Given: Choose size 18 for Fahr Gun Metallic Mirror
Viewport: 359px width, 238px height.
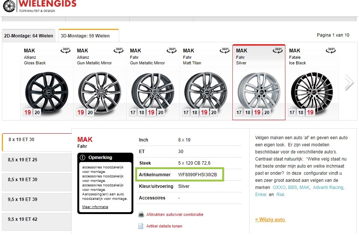Looking at the screenshot, I should tap(142, 113).
